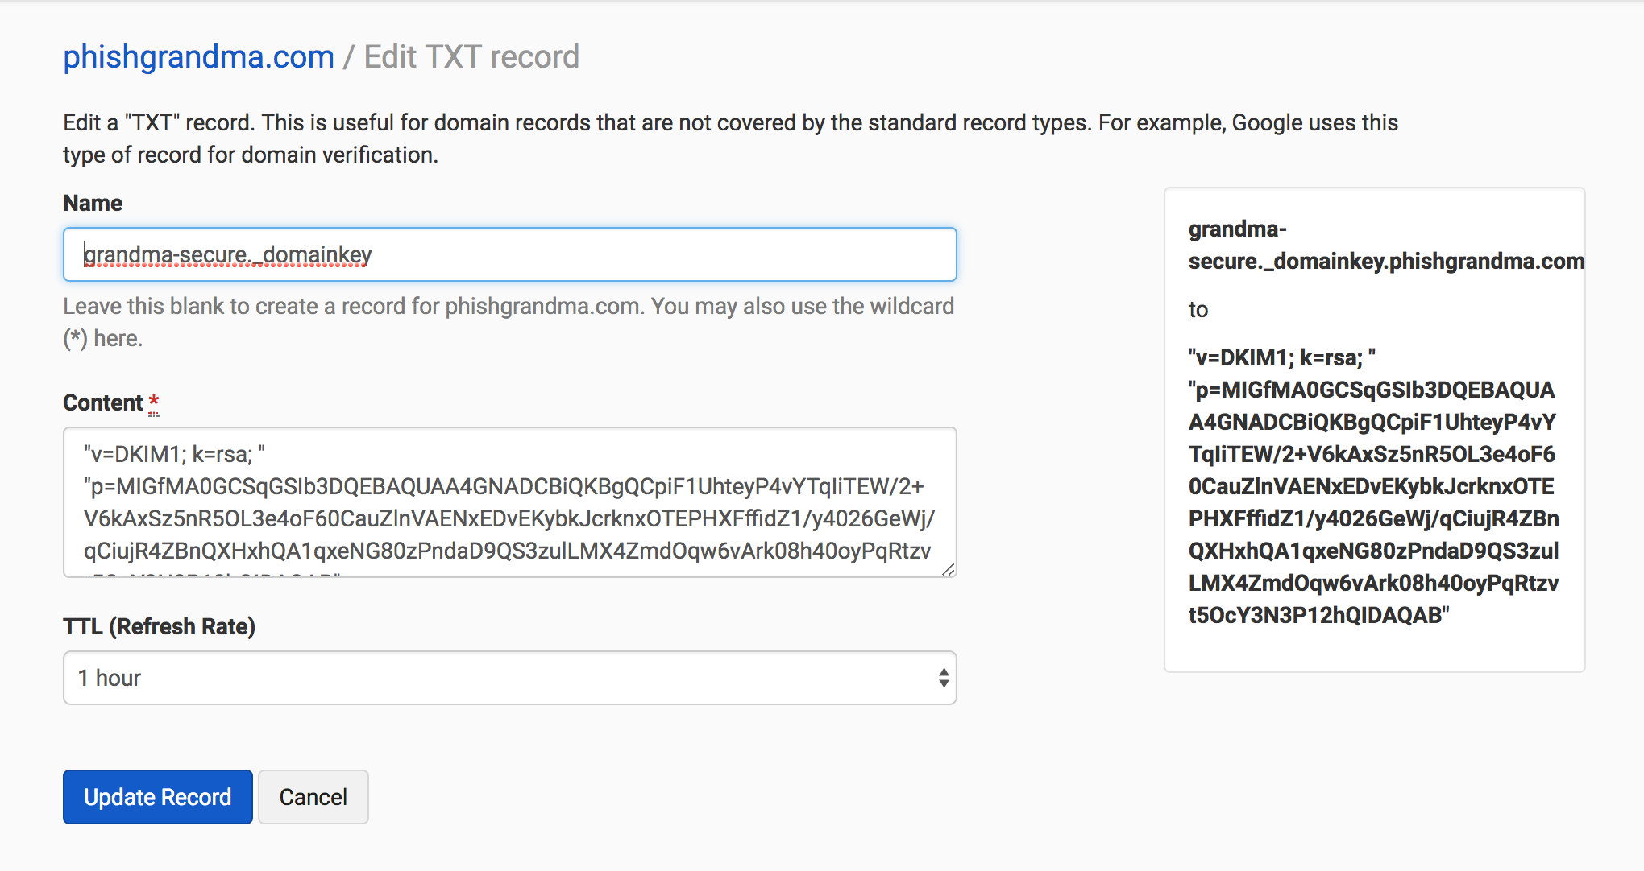
Task: Click the "1 hour" selected value
Action: [110, 678]
